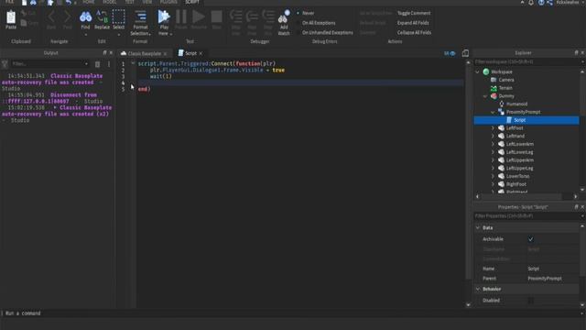
Task: Open the PLUGINS ribbon tab
Action: coord(168,2)
